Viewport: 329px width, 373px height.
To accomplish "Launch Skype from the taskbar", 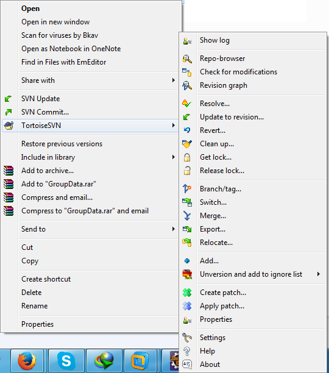I will (x=66, y=361).
